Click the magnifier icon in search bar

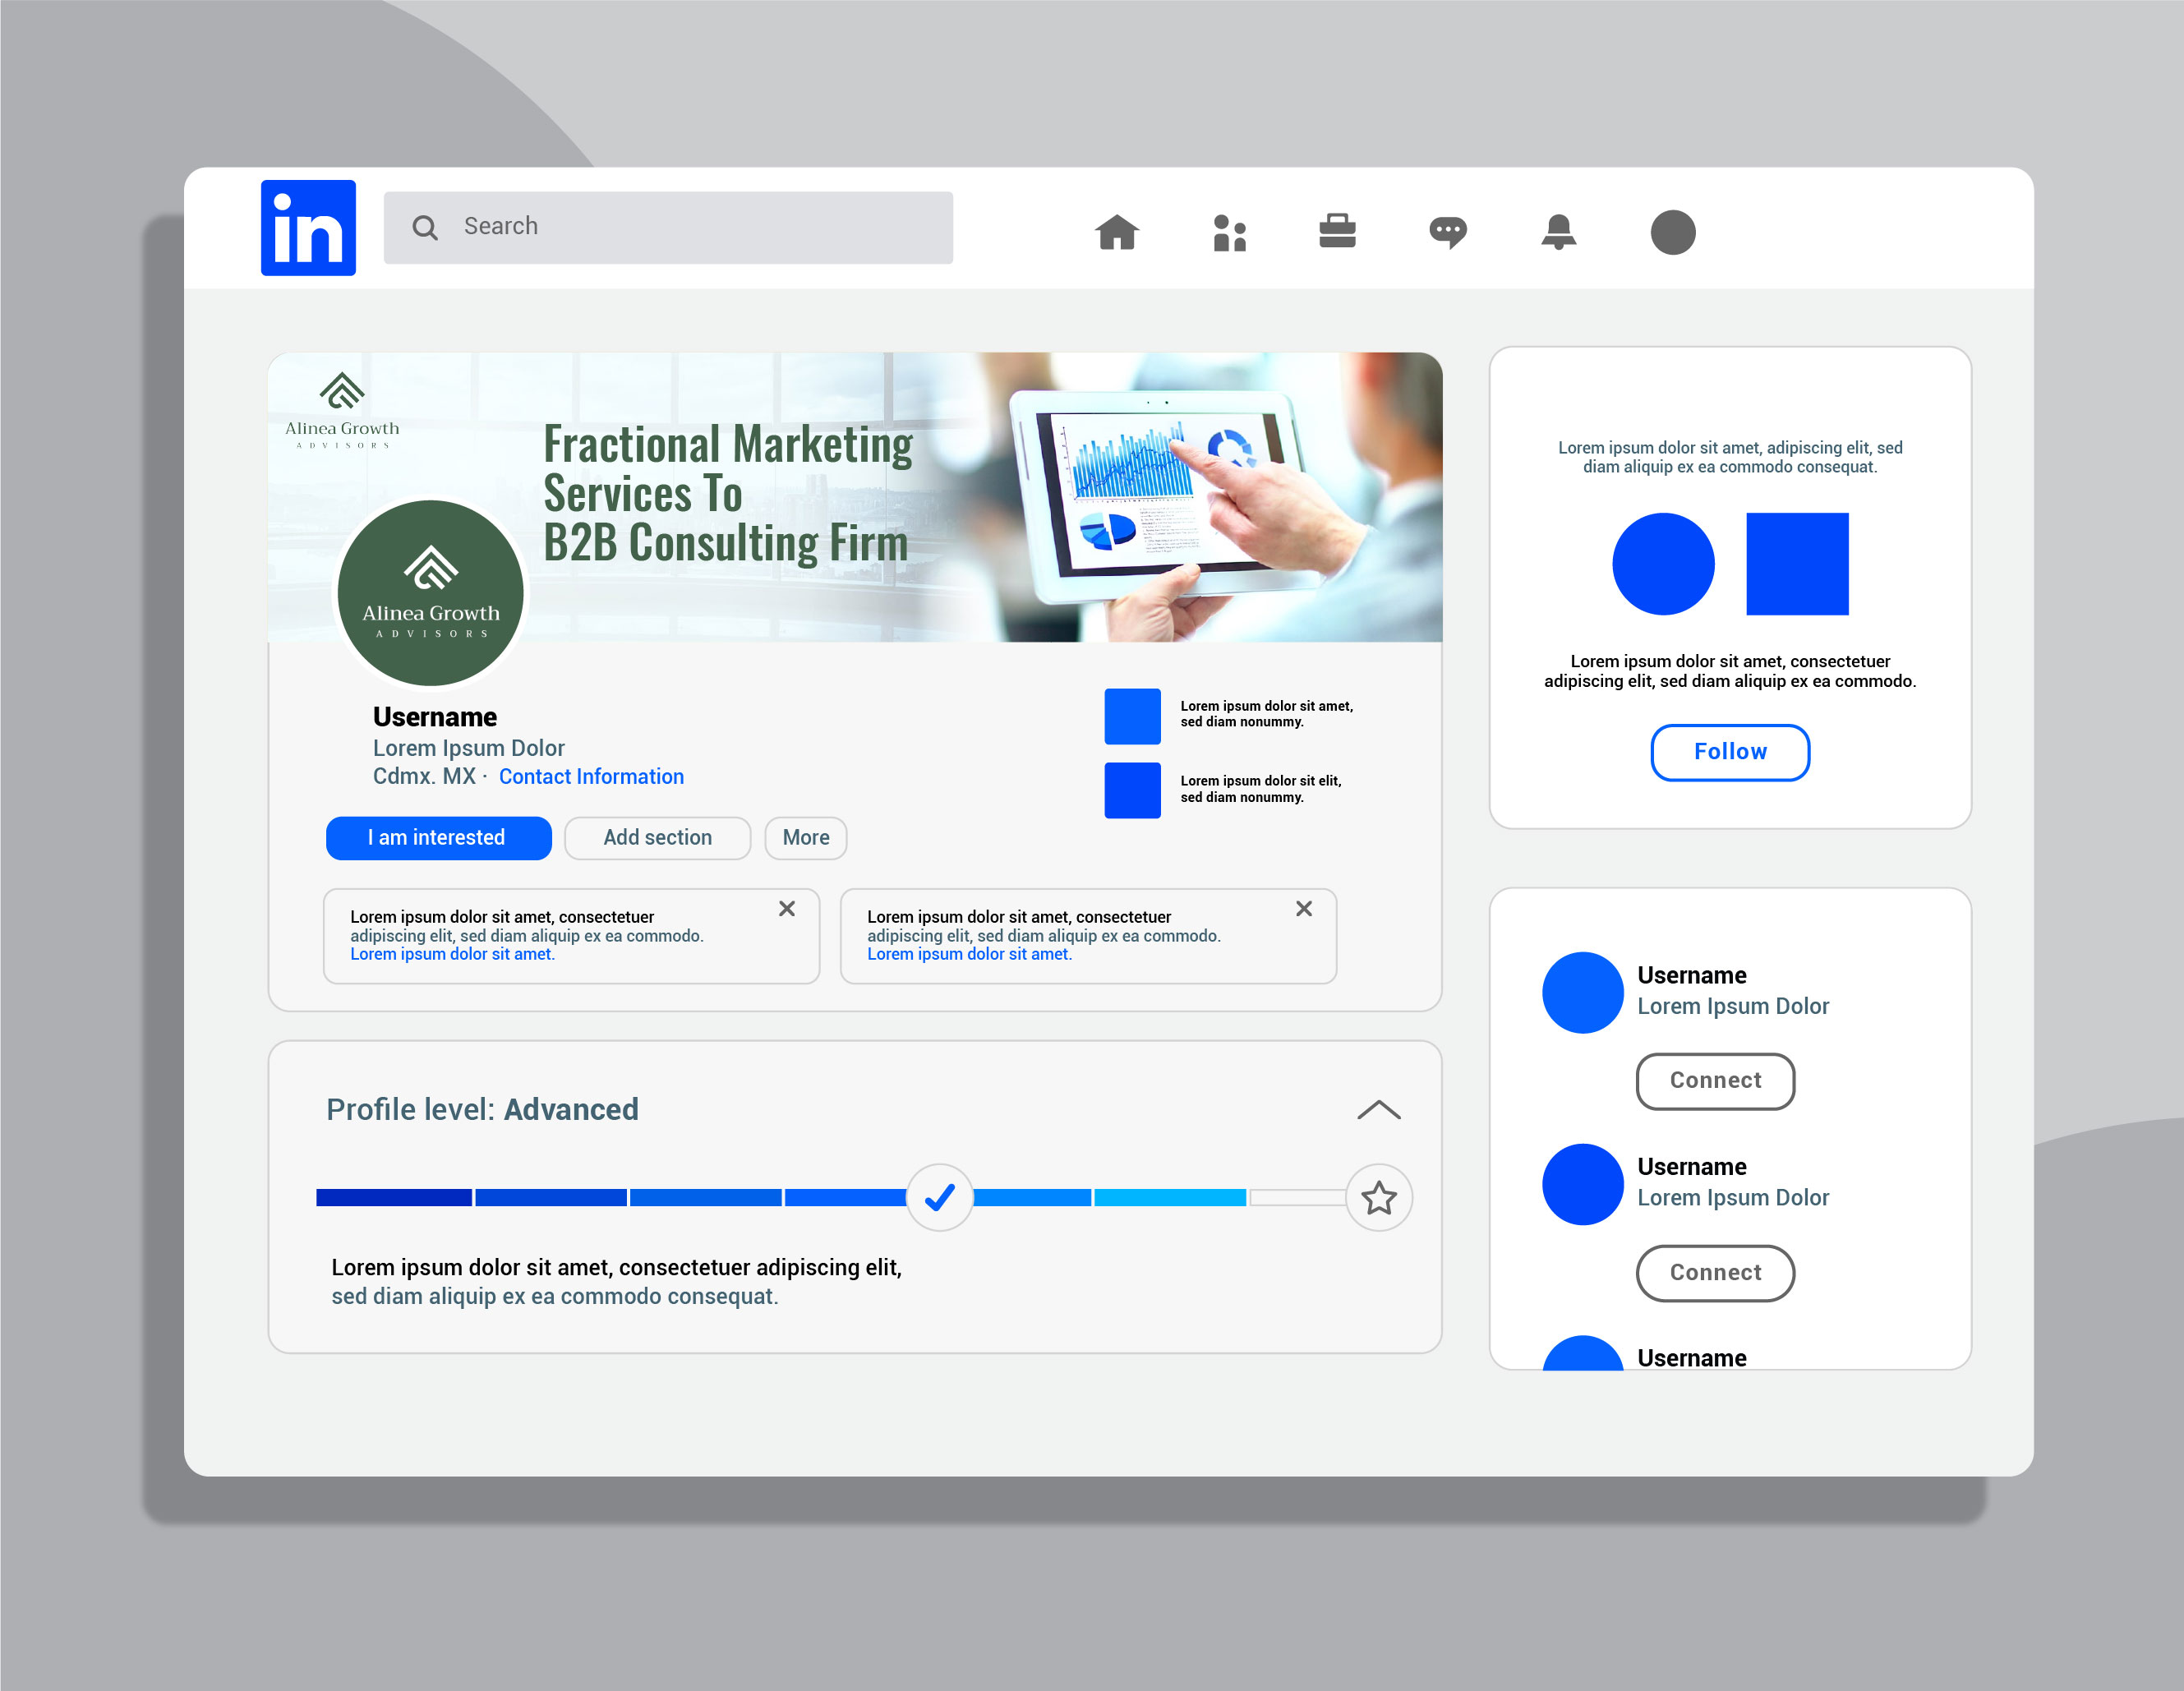(425, 228)
